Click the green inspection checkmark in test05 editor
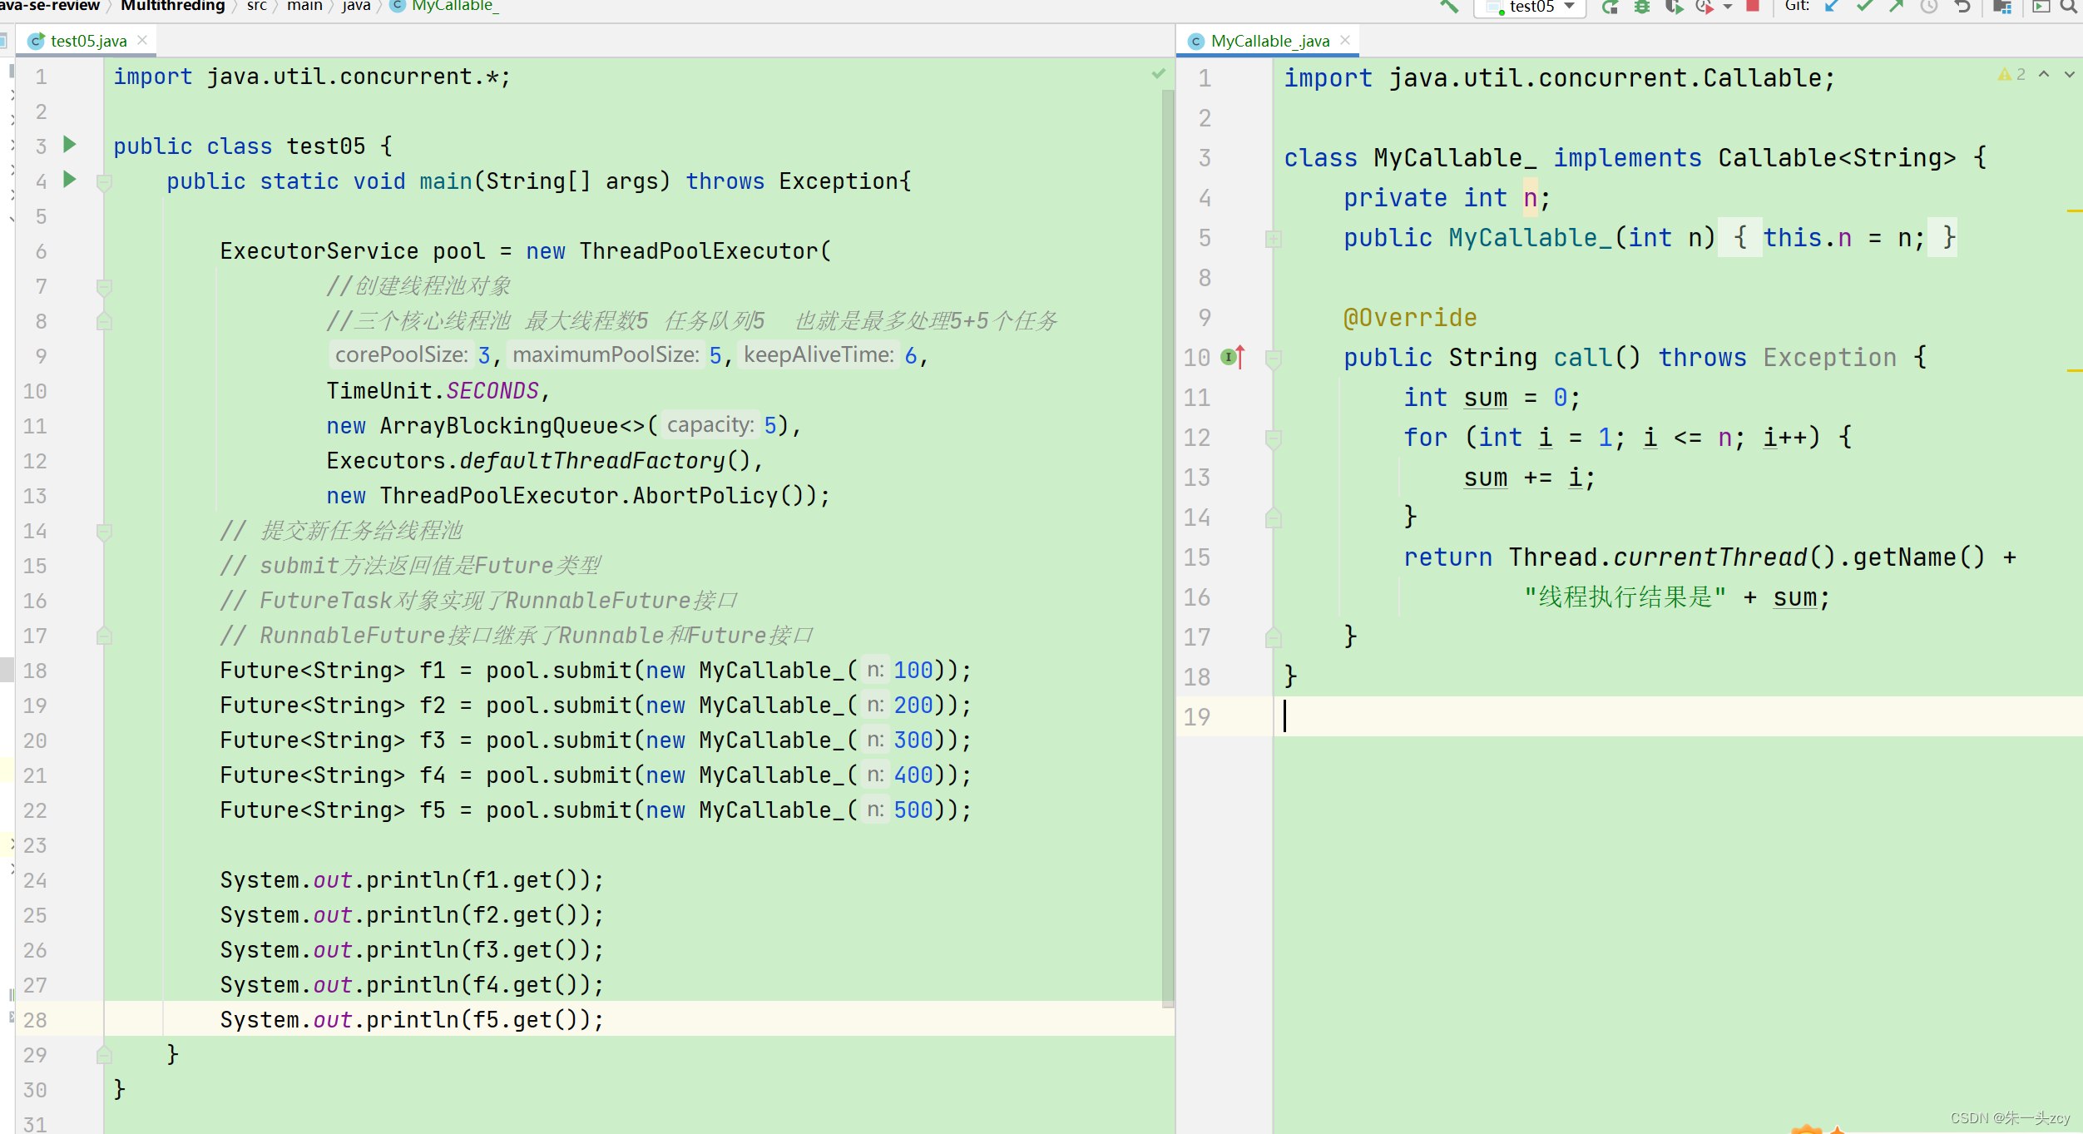This screenshot has height=1134, width=2083. pyautogui.click(x=1158, y=74)
